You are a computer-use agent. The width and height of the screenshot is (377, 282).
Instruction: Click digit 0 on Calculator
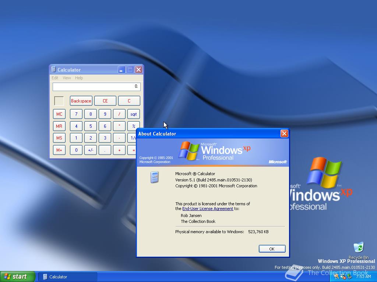tap(76, 150)
